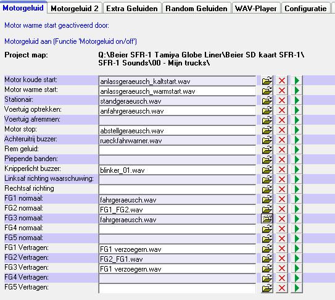Browse file for Rem geluid
This screenshot has height=300, width=335.
(267, 149)
